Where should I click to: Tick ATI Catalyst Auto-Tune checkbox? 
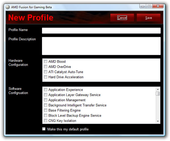[x=45, y=72]
